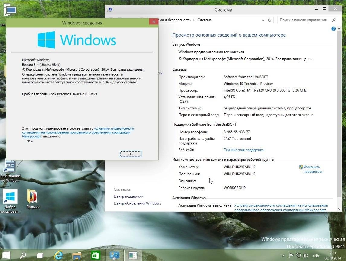Click Изменить параметры link
346x261 pixels.
(312, 169)
